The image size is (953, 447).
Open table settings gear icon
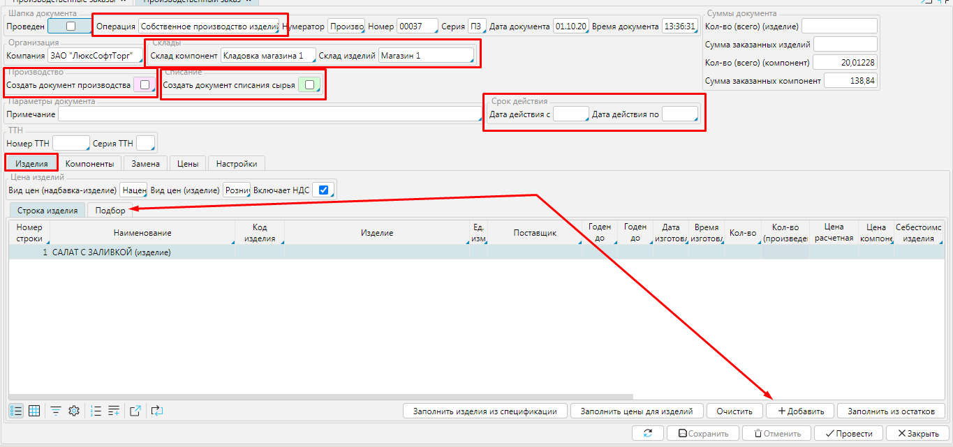74,411
